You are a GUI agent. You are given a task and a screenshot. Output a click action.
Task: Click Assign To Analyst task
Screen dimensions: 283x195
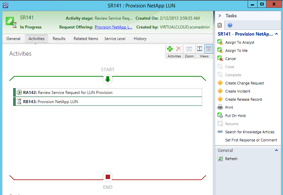pos(240,42)
